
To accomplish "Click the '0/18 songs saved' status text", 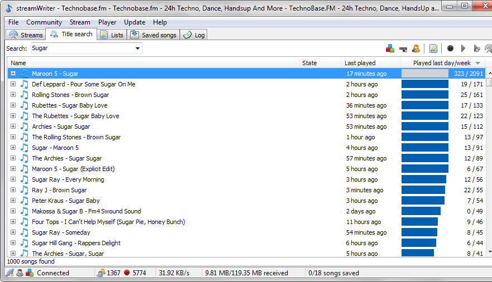I will pos(333,273).
